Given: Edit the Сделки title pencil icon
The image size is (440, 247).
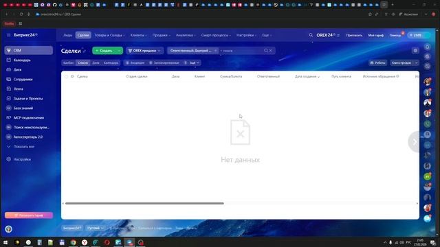Looking at the screenshot, I should 84,51.
